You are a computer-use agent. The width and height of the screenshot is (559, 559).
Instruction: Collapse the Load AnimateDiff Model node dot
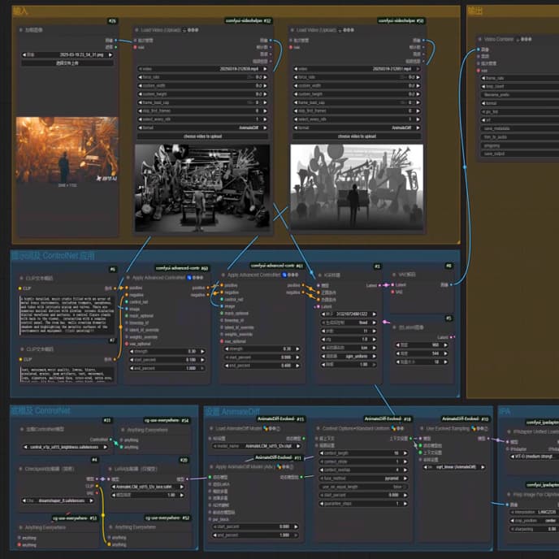211,429
